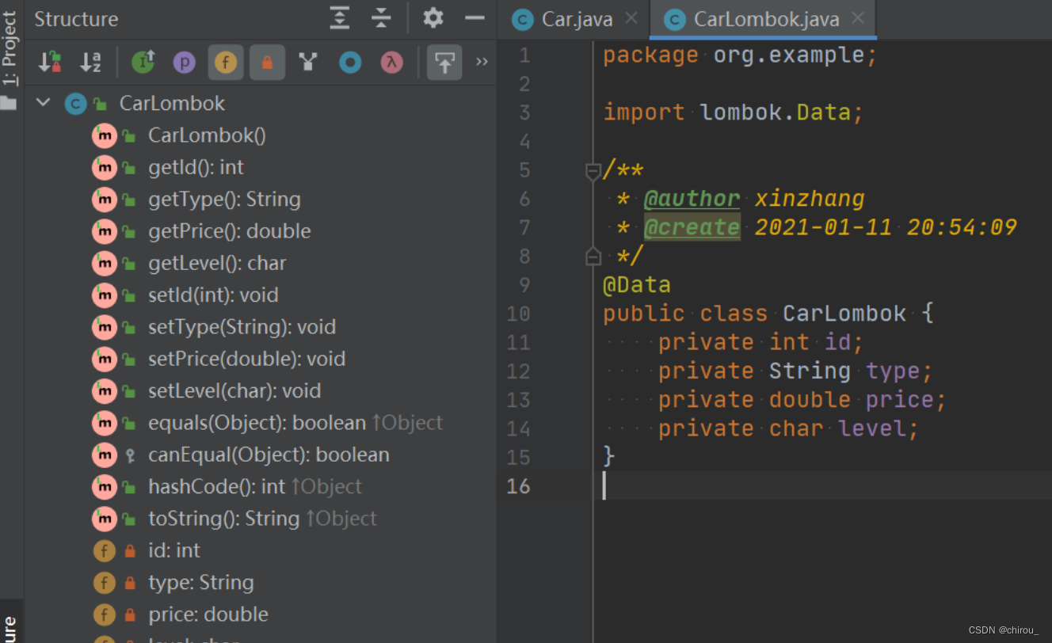Select setId(int): void method
Image resolution: width=1052 pixels, height=643 pixels.
tap(213, 295)
